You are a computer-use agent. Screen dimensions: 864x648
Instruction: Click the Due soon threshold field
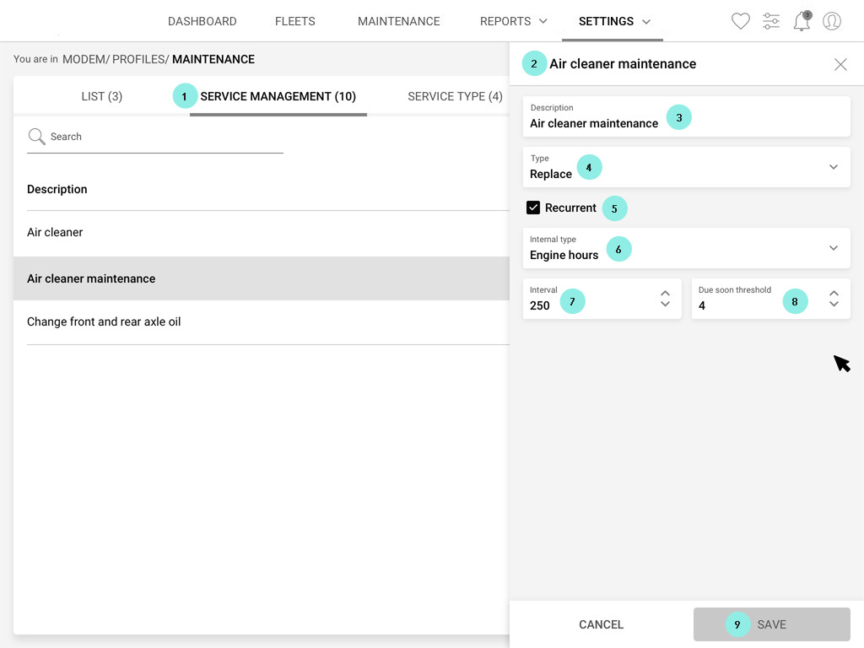tap(770, 299)
